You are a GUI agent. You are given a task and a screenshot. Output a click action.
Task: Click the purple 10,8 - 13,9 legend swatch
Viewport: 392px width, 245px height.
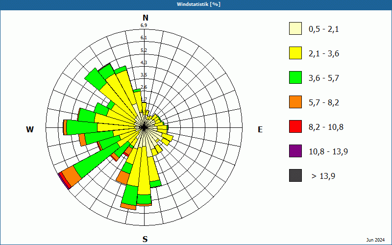(295, 151)
